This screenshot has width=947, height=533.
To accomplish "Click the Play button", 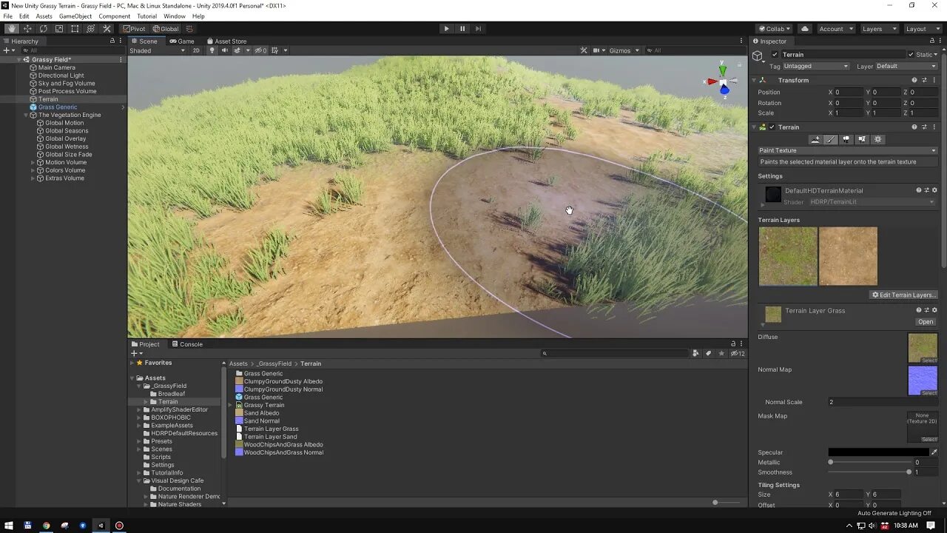I will 446,29.
